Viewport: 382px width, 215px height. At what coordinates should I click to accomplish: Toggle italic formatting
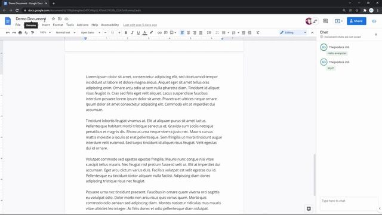click(x=132, y=33)
